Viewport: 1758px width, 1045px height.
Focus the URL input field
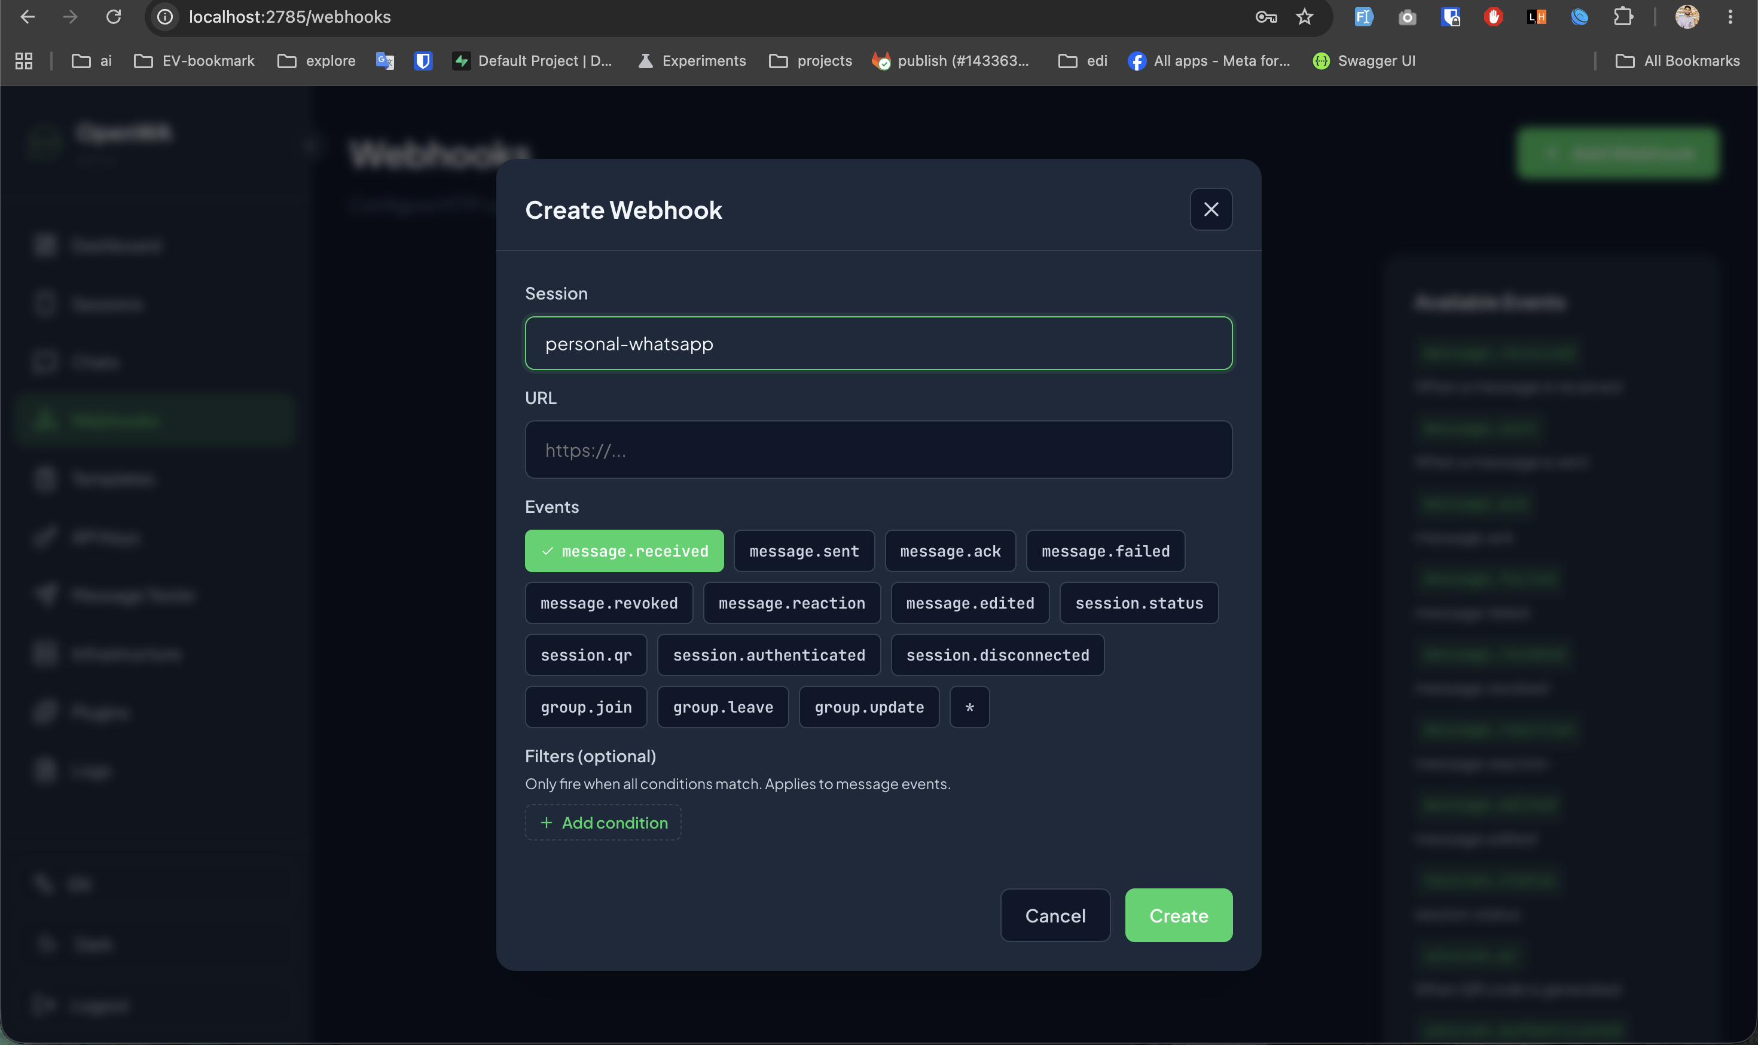click(878, 450)
